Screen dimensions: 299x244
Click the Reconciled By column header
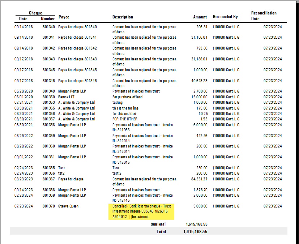click(x=225, y=17)
